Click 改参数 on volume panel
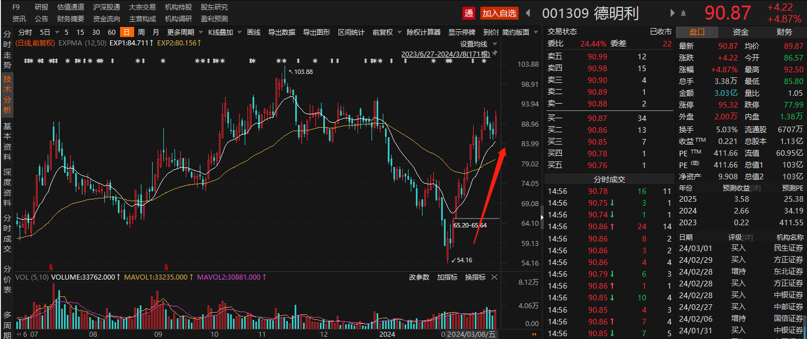Viewport: 807px width, 339px height. pyautogui.click(x=419, y=277)
